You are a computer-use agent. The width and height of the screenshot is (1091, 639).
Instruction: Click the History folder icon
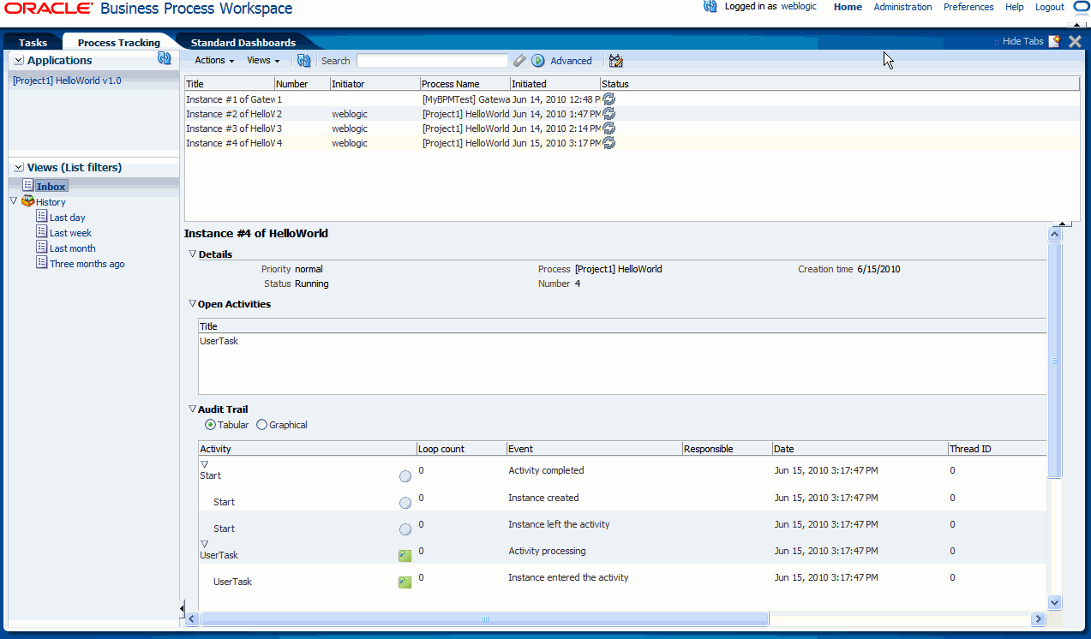(x=28, y=201)
